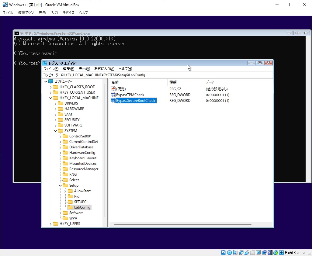Screen dimensions: 312x256
Task: Open VirtualBox ファイル menu
Action: tap(8, 12)
